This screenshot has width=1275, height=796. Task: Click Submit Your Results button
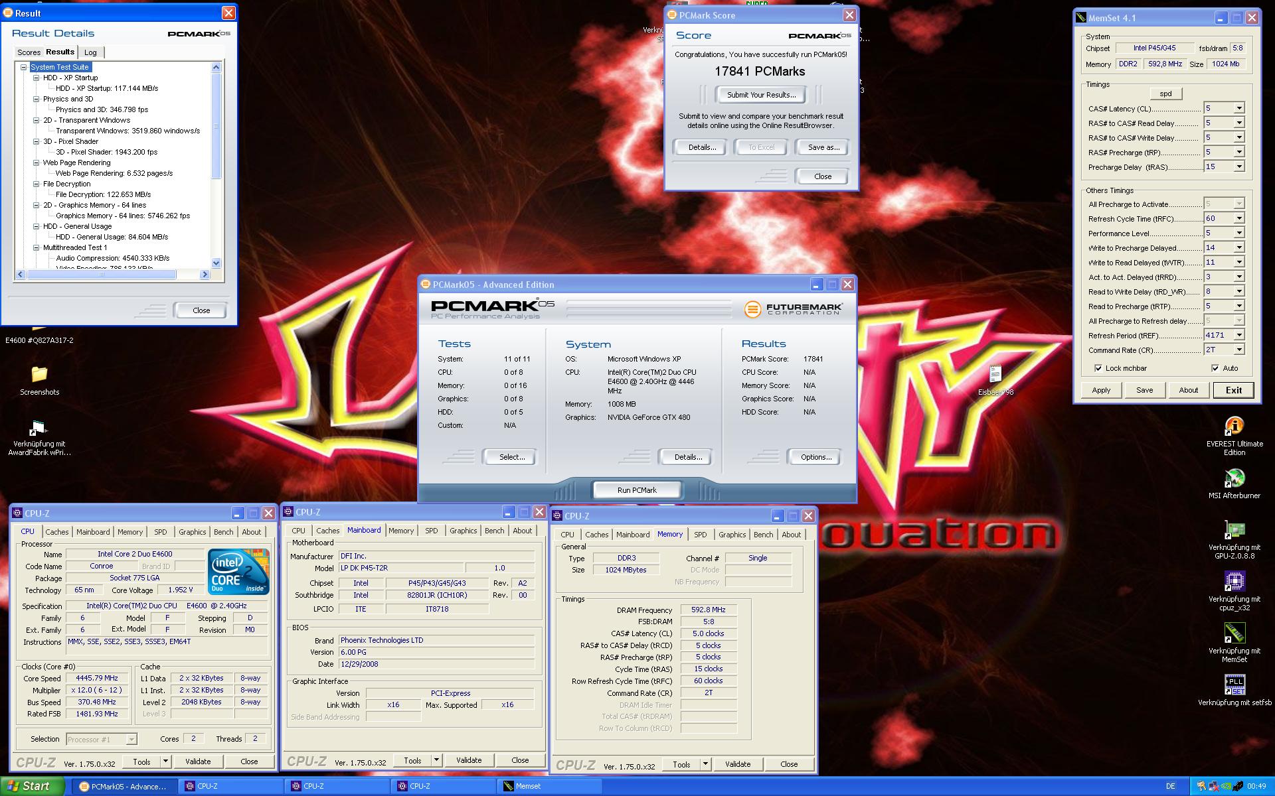point(760,95)
